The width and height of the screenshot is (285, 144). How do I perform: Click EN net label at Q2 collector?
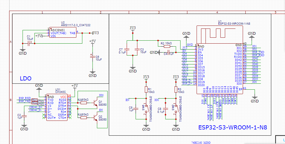pos(101,110)
